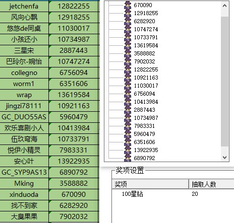Click spreadsheet cell 5960479 next to GC_DUO55AS
Viewport: 234px width, 223px height.
[74, 117]
